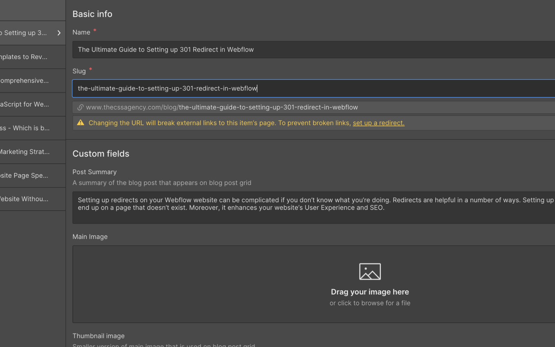The image size is (555, 347).
Task: Click the red asterisk next to Name label
Action: 95,31
